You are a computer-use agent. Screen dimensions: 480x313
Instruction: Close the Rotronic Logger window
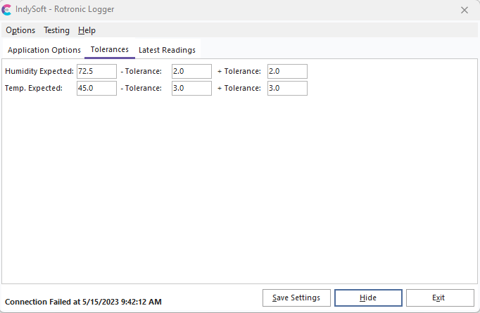click(x=465, y=10)
